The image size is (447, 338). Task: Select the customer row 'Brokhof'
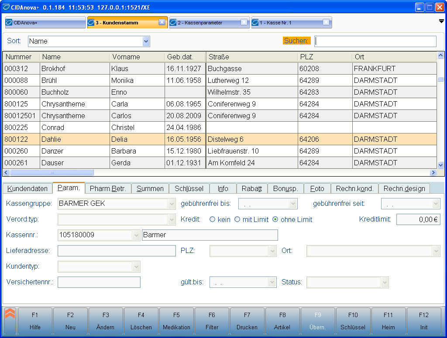220,68
